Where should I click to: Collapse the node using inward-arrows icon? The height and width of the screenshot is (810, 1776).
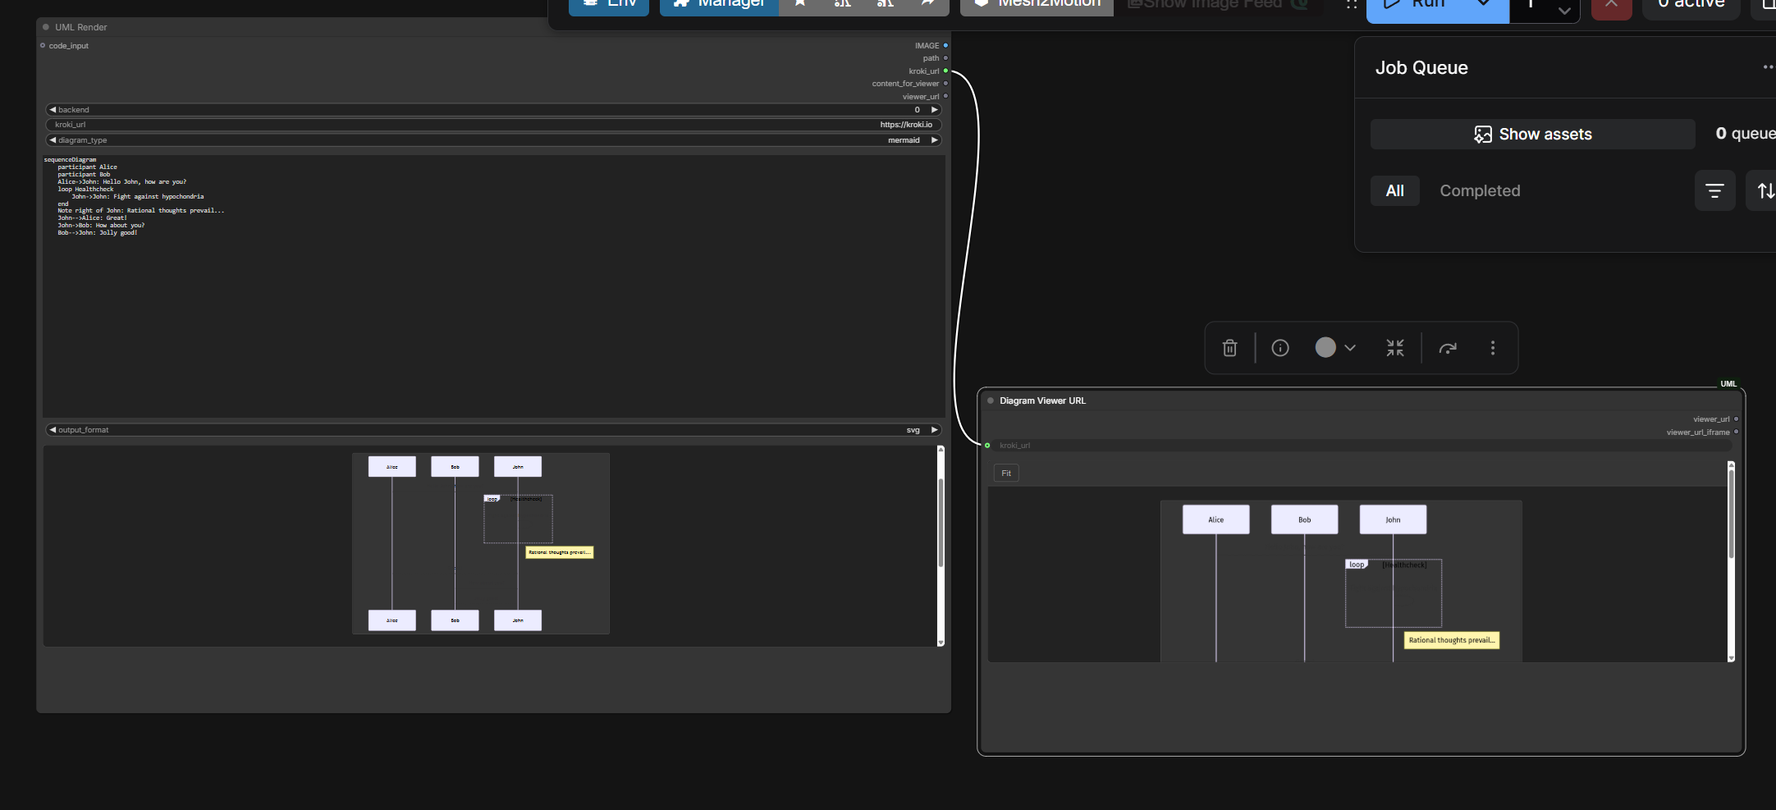(1395, 348)
